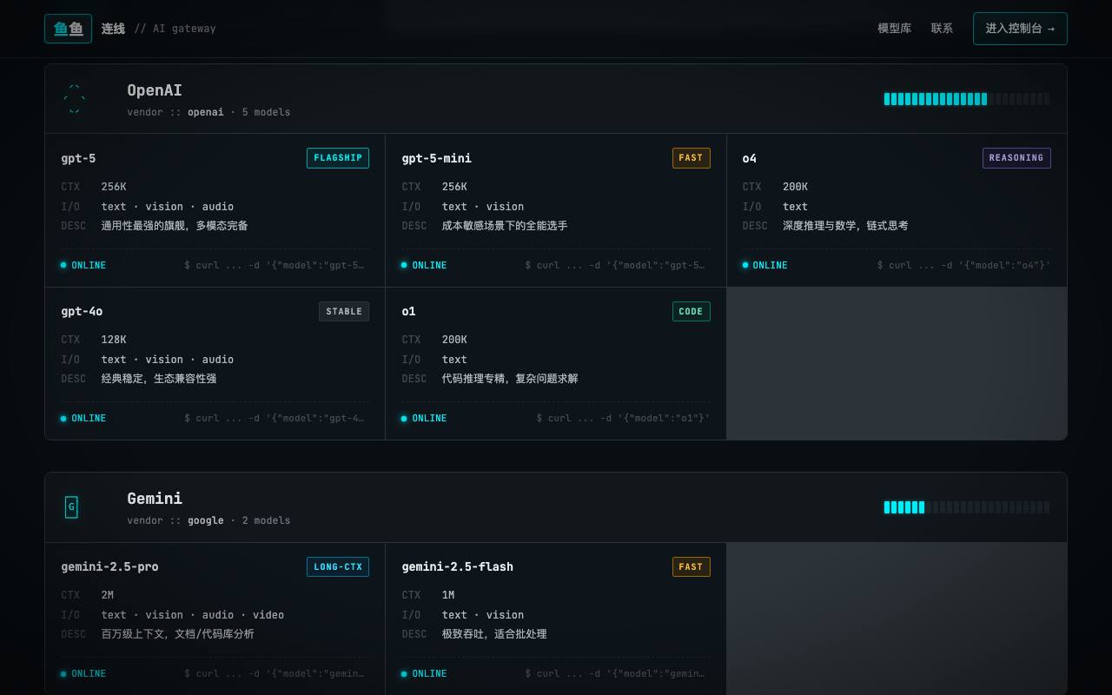Click the description 深度推理与数学，链式思考
Image resolution: width=1112 pixels, height=695 pixels.
(x=845, y=226)
